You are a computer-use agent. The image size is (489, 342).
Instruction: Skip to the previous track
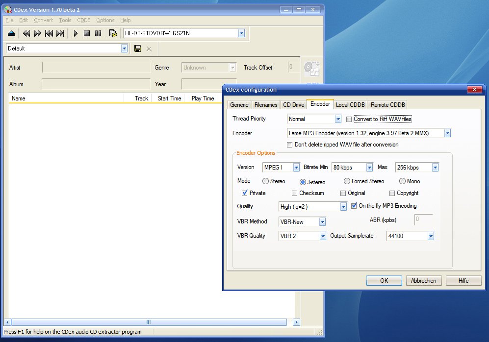click(x=49, y=33)
